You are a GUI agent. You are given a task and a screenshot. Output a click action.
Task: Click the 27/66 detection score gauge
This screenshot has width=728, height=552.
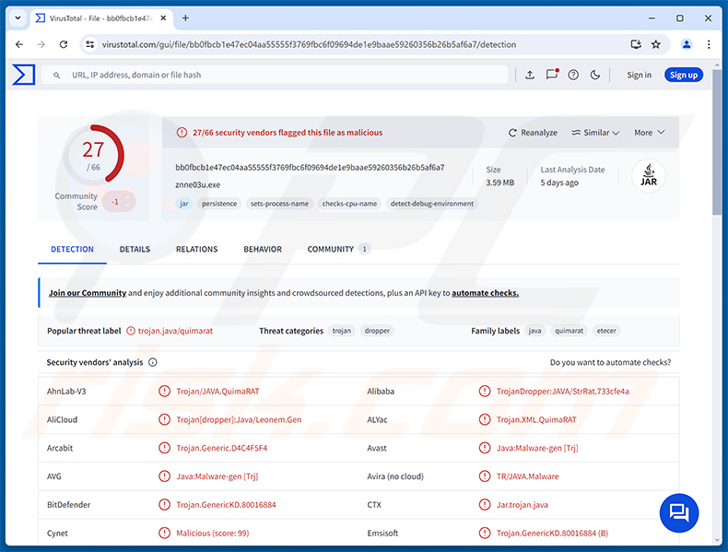(93, 155)
